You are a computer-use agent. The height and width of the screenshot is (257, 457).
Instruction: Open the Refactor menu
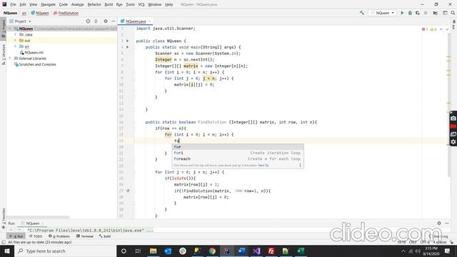pos(94,4)
